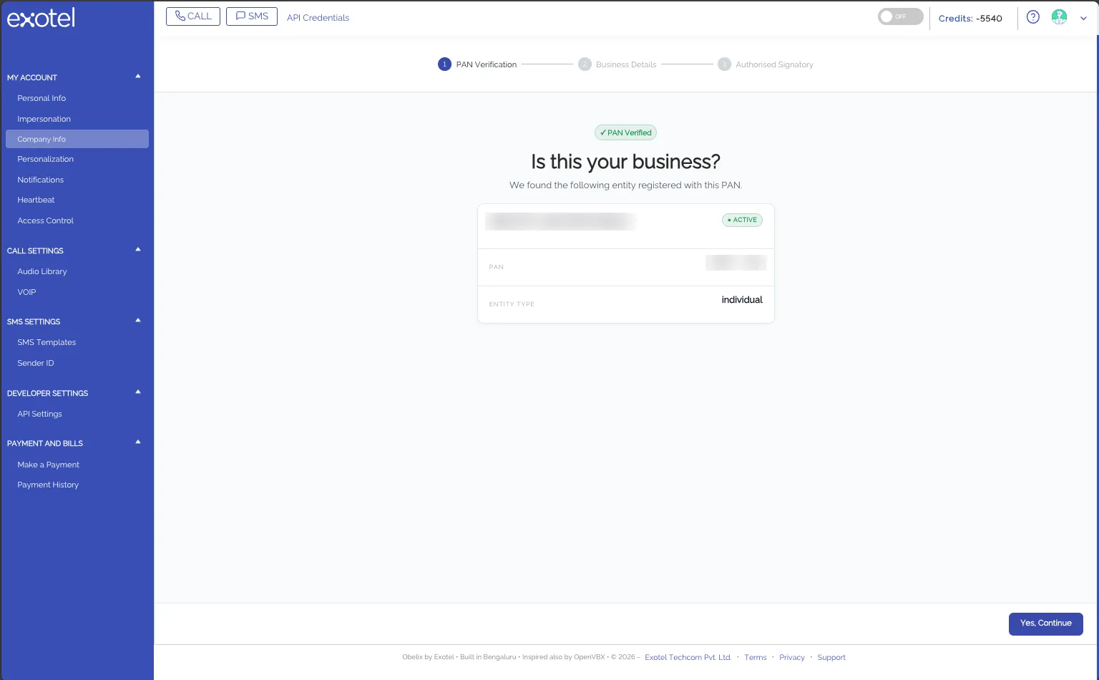Go to Make a Payment
The image size is (1099, 680).
coord(49,465)
